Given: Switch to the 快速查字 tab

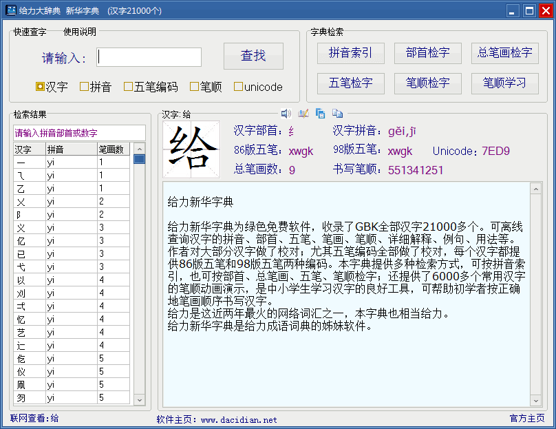Looking at the screenshot, I should point(30,32).
